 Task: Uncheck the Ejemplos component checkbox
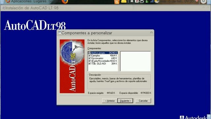[89, 56]
